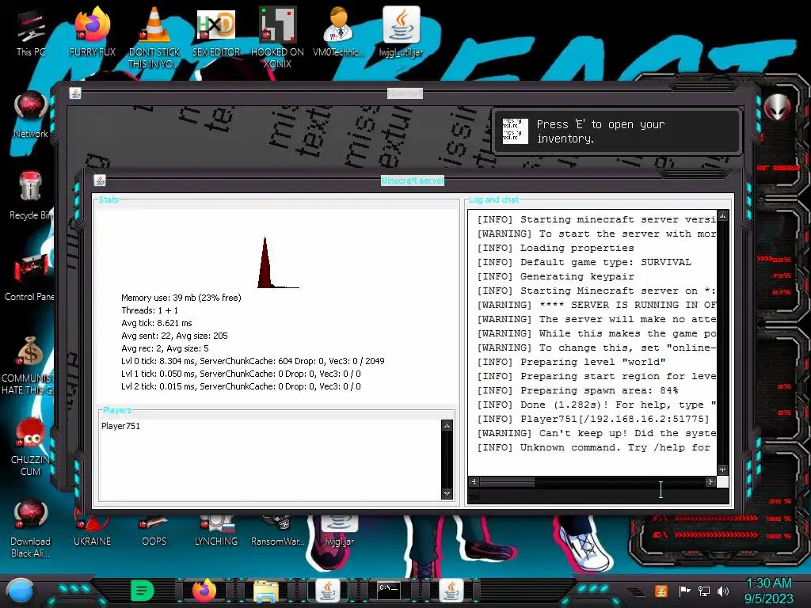The image size is (811, 608).
Task: Click the log horizontal scrollbar left arrow
Action: pos(474,481)
